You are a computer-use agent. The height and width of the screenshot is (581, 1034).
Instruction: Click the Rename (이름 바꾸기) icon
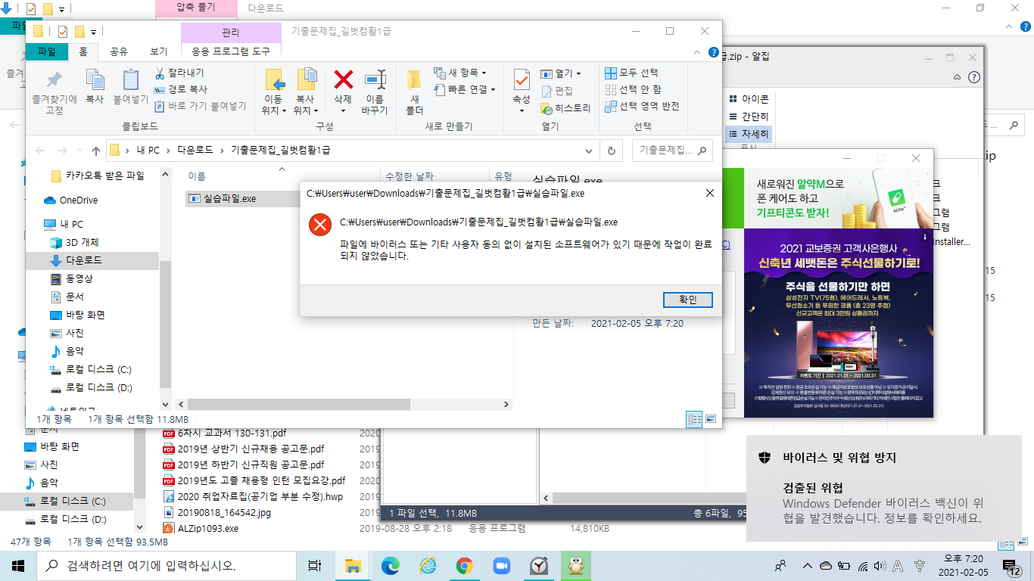375,80
